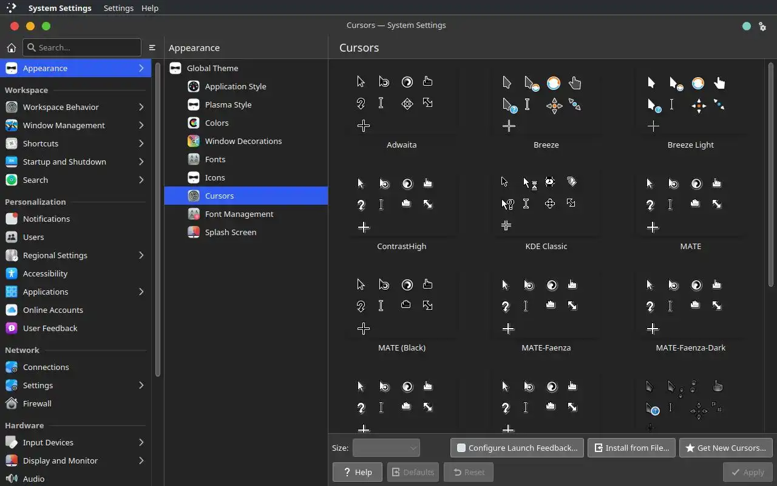Image resolution: width=777 pixels, height=486 pixels.
Task: Select the MATE-Faenza-Dark cursor theme
Action: 690,313
